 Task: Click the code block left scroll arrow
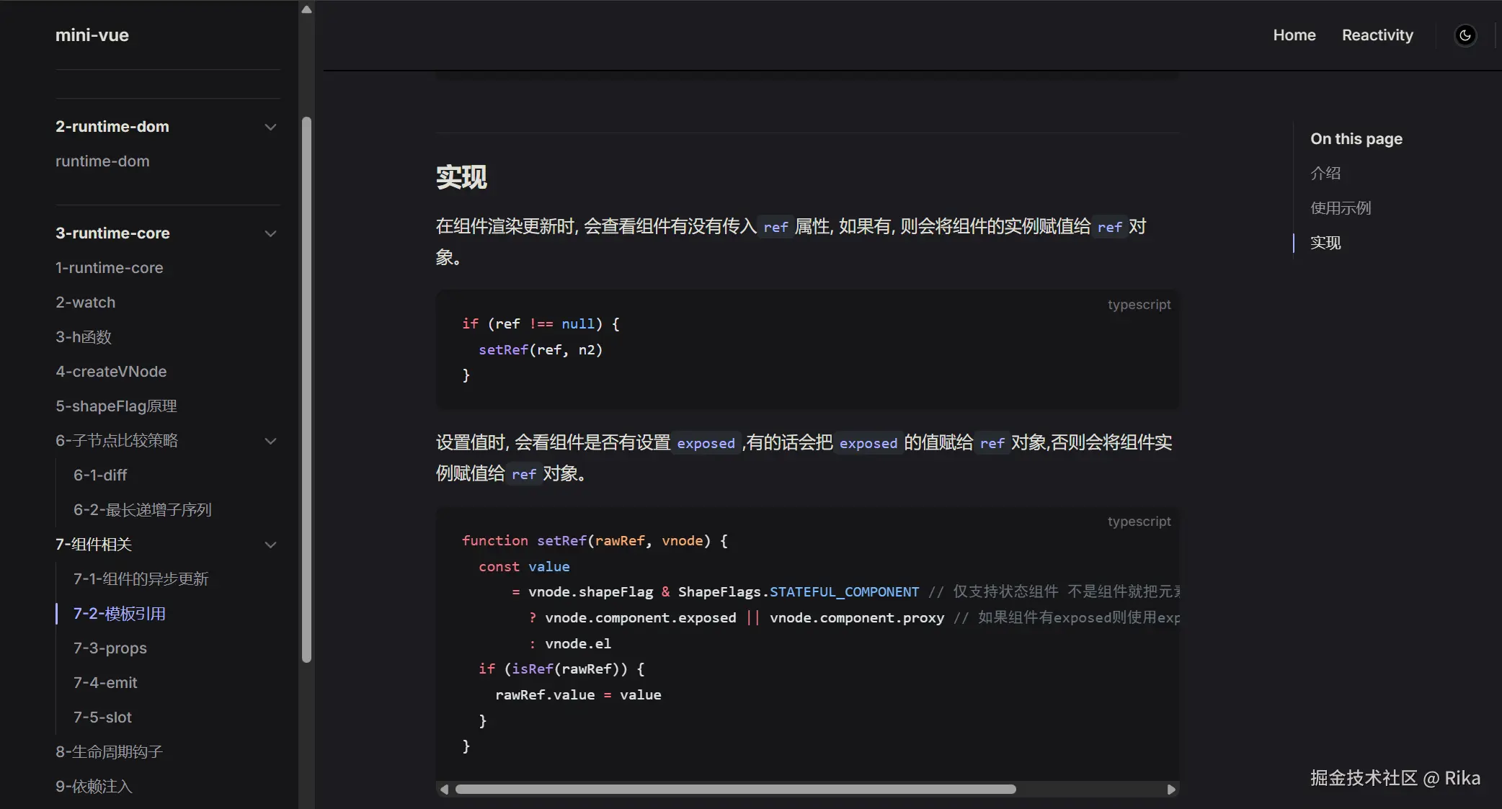point(444,790)
